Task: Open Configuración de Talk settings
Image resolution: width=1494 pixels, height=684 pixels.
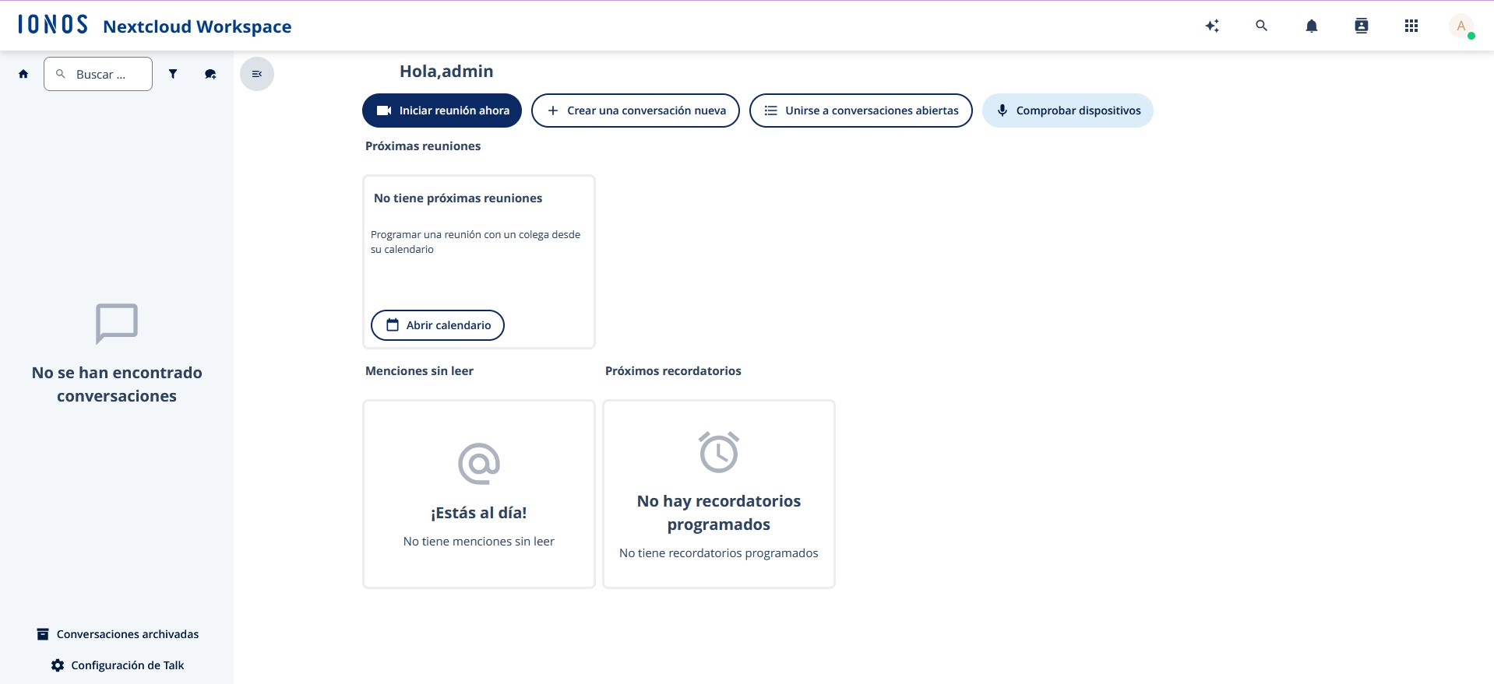Action: point(118,665)
